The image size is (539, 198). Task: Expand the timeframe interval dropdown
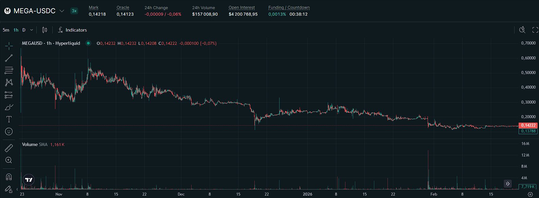[x=32, y=30]
